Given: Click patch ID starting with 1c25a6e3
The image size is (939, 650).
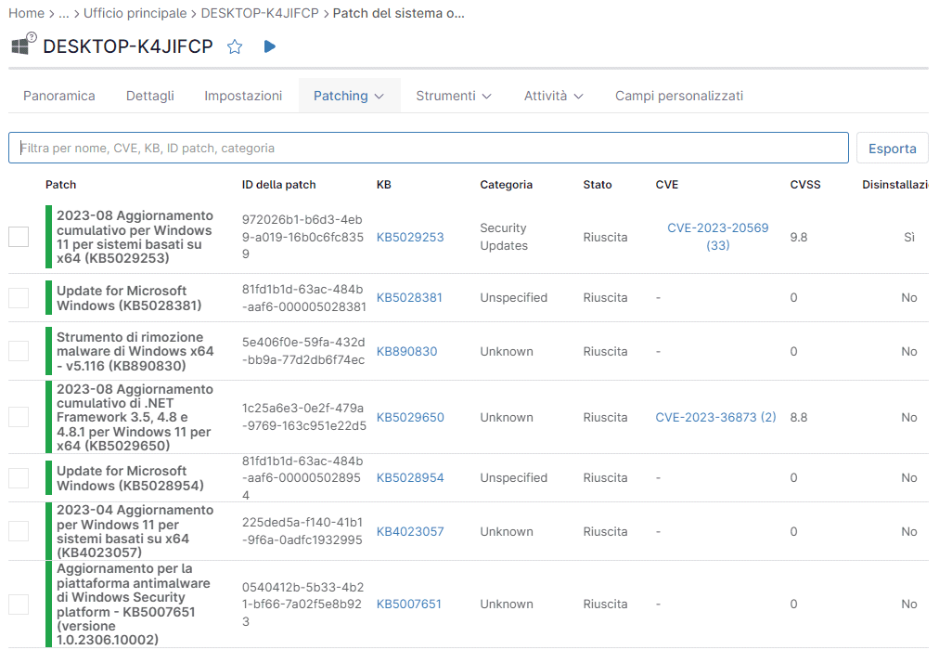Looking at the screenshot, I should click(304, 417).
